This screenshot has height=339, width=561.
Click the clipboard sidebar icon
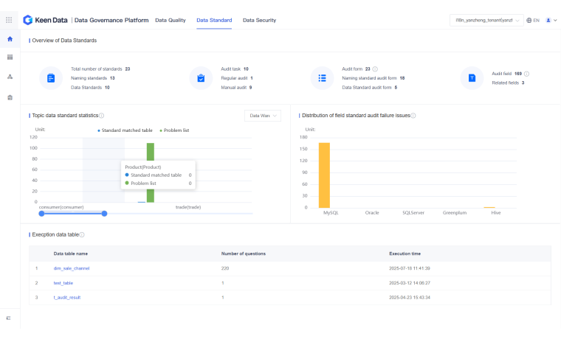point(10,97)
